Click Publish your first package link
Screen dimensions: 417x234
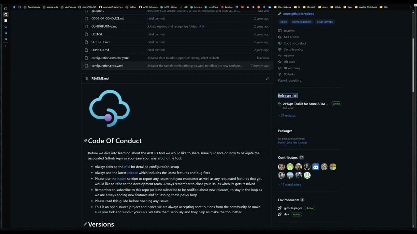[293, 142]
